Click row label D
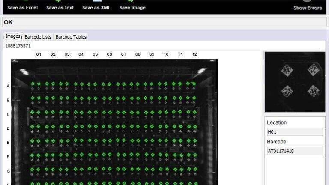This screenshot has height=185, width=329. point(8,128)
